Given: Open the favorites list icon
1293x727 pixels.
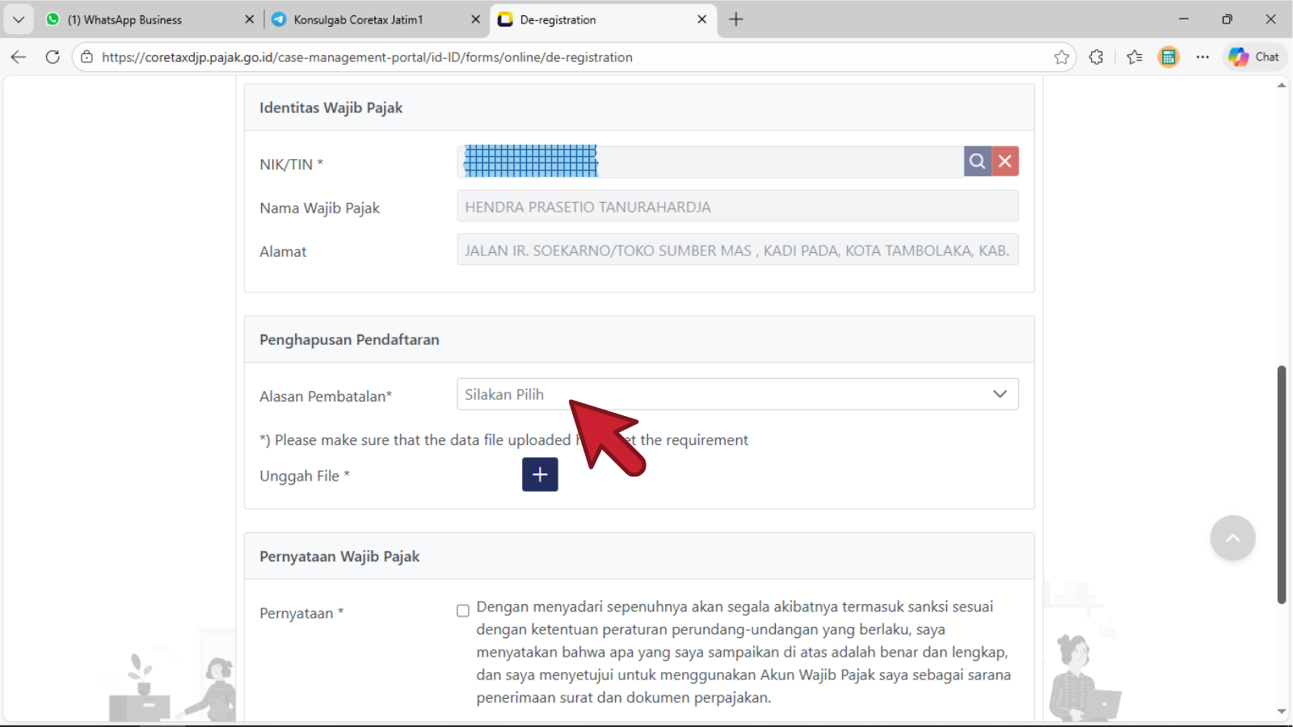Looking at the screenshot, I should (x=1135, y=57).
